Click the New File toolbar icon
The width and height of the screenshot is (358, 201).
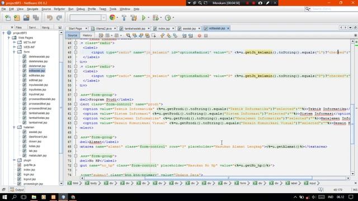tap(8, 18)
